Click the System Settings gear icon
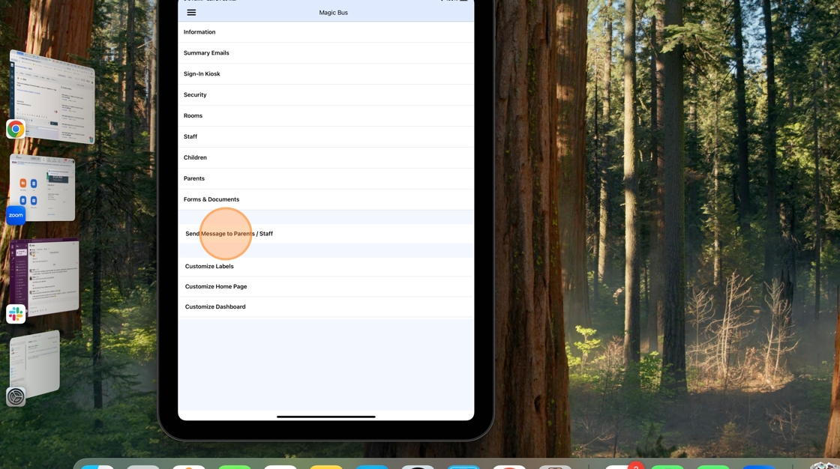Screen dimensions: 840x469 tap(16, 397)
